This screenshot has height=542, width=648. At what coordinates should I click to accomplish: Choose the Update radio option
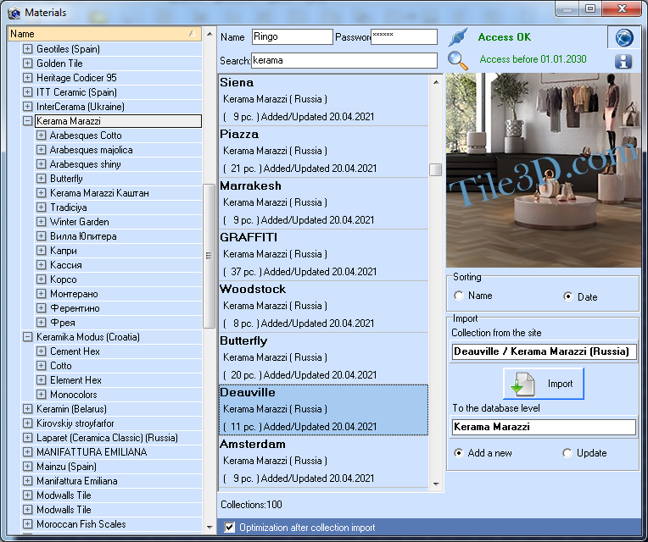(x=567, y=453)
